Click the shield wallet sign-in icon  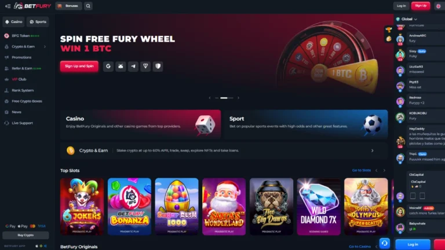[158, 67]
